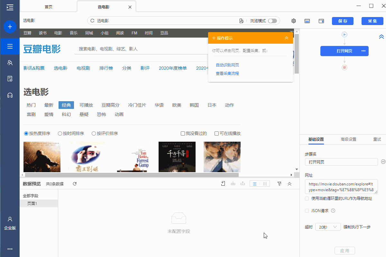Click the add field icon in data preview
This screenshot has height=257, width=386.
point(223,184)
